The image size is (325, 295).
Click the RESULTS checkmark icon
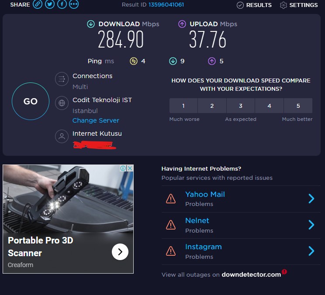pyautogui.click(x=240, y=5)
